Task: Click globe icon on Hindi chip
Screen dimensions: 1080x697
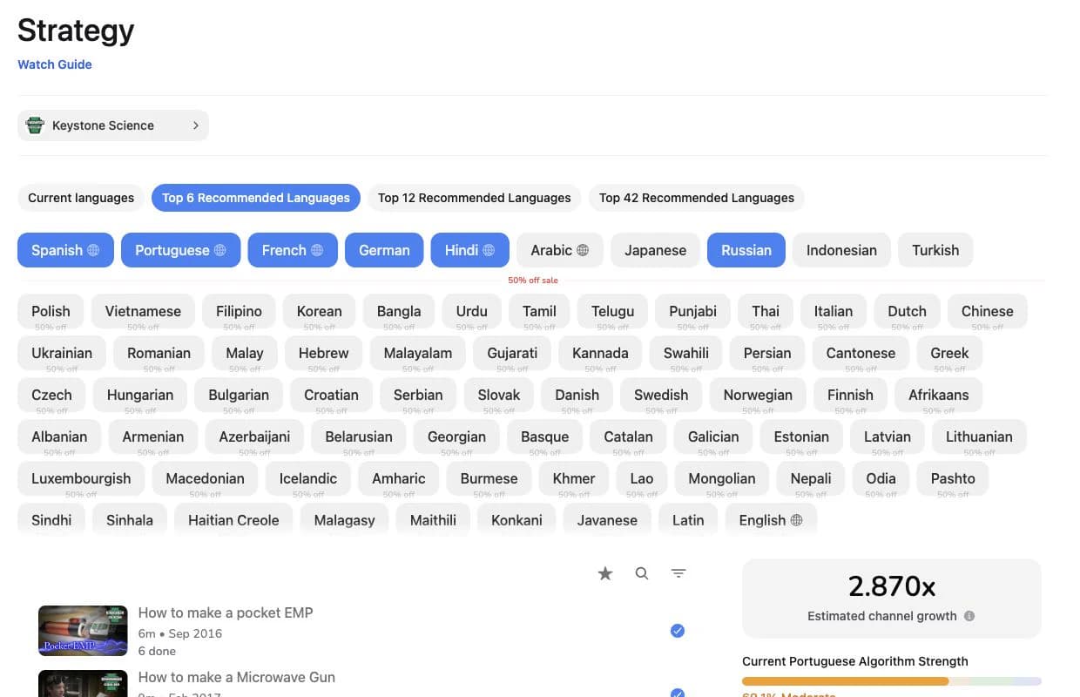Action: tap(489, 250)
